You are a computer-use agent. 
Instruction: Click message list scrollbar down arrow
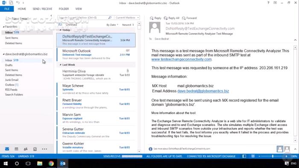pyautogui.click(x=139, y=151)
